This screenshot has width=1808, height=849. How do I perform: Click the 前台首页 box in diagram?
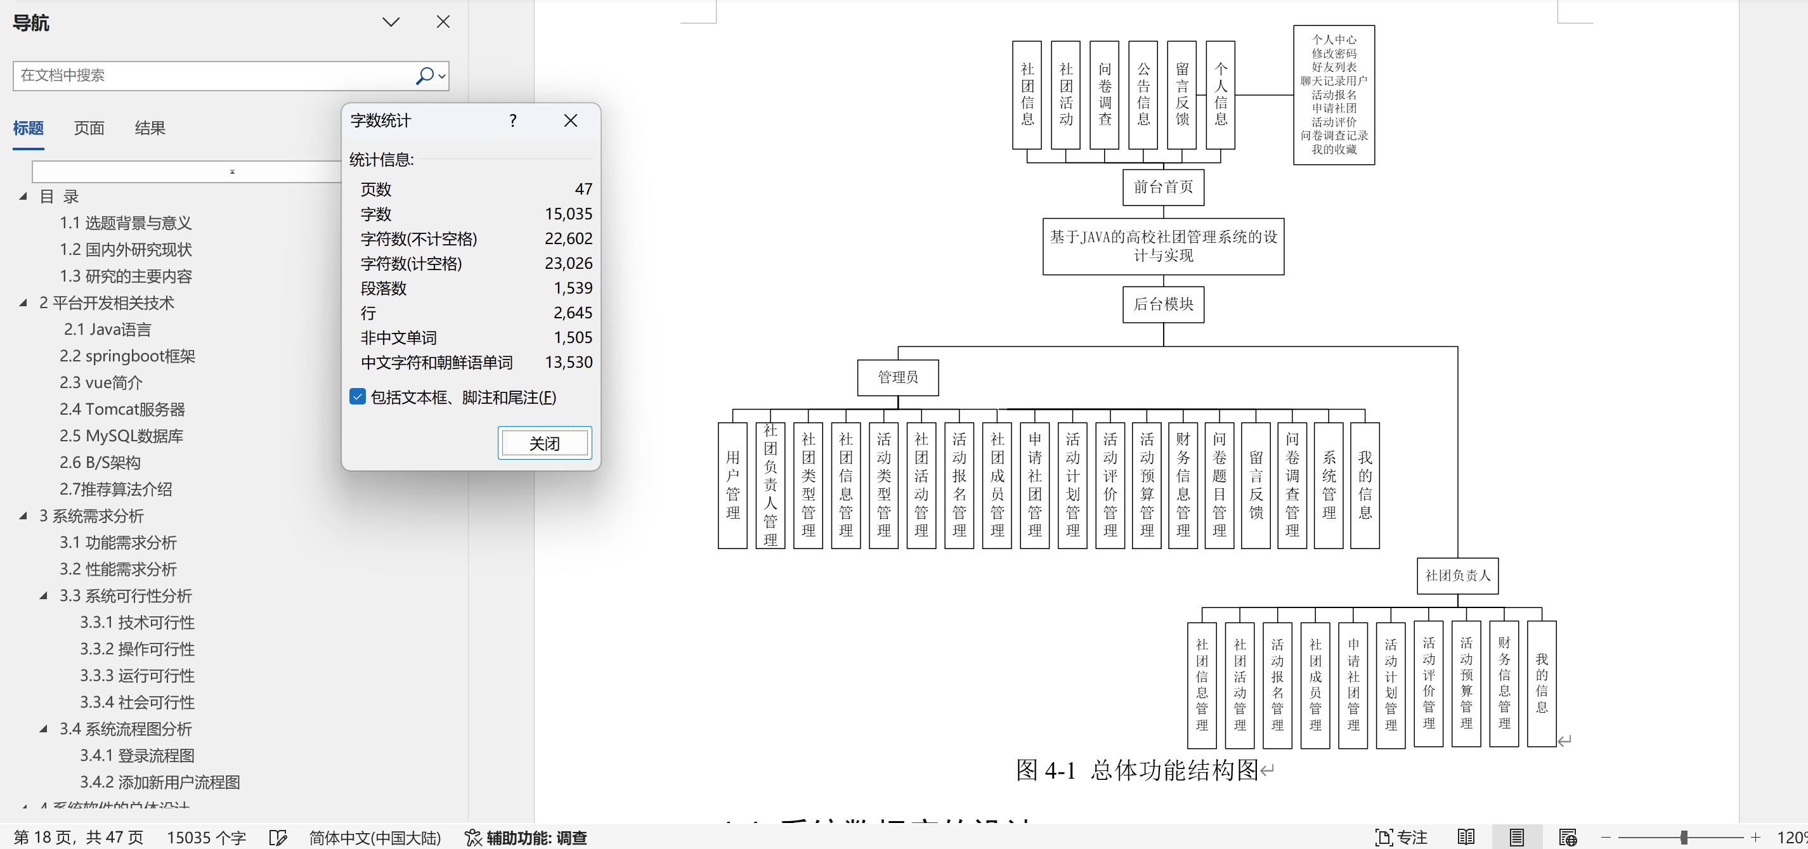pos(1164,187)
